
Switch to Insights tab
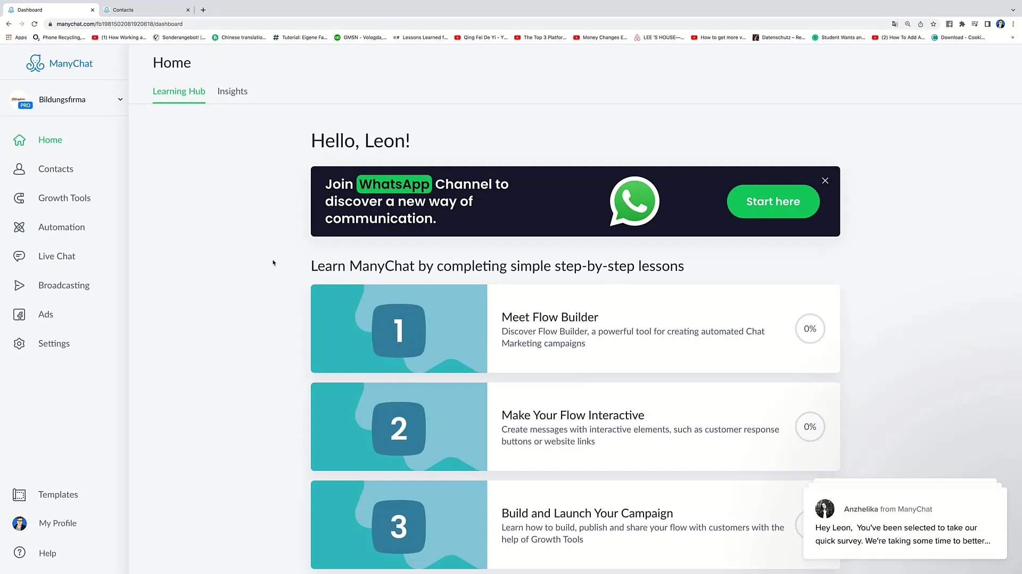point(232,90)
